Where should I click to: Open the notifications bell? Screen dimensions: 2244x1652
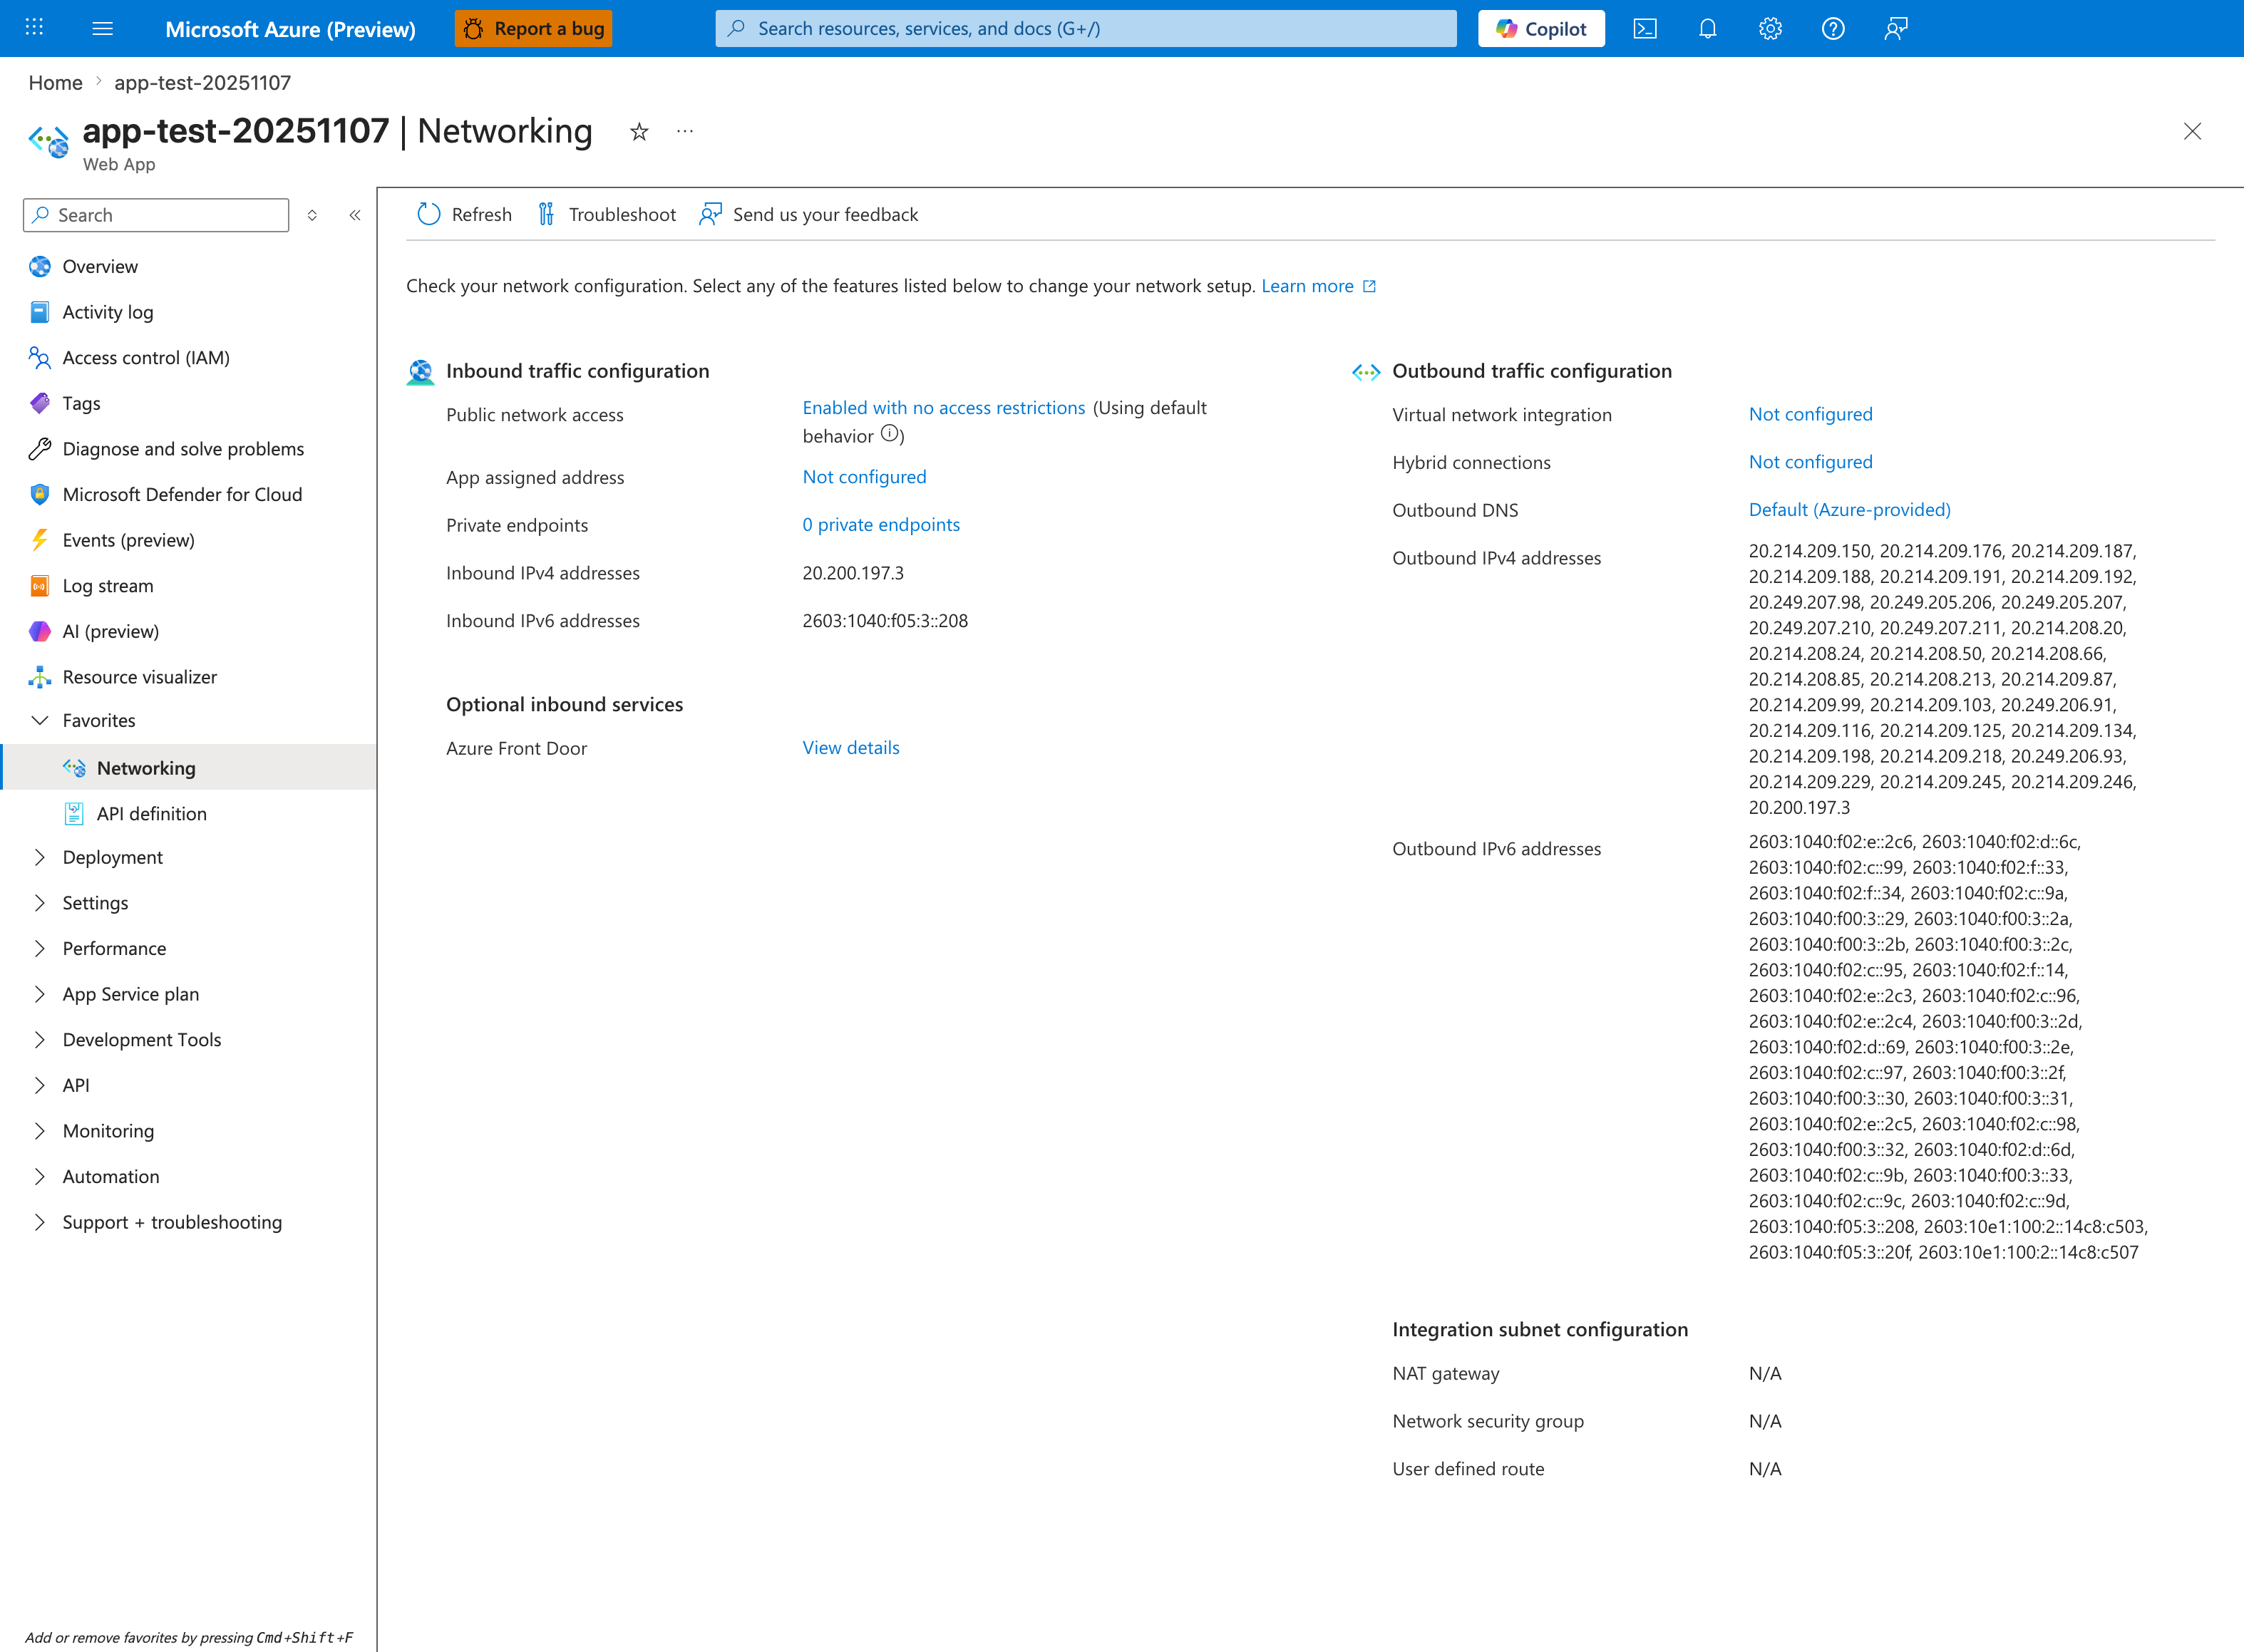1708,28
